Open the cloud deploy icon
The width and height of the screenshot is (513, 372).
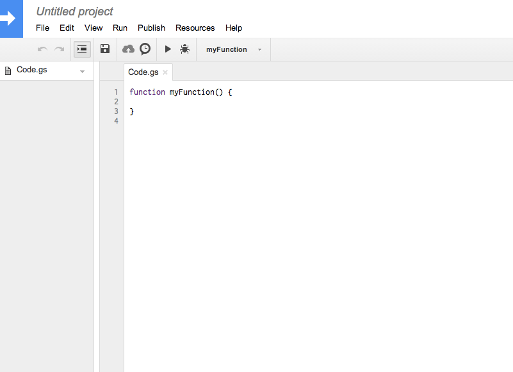pos(128,49)
